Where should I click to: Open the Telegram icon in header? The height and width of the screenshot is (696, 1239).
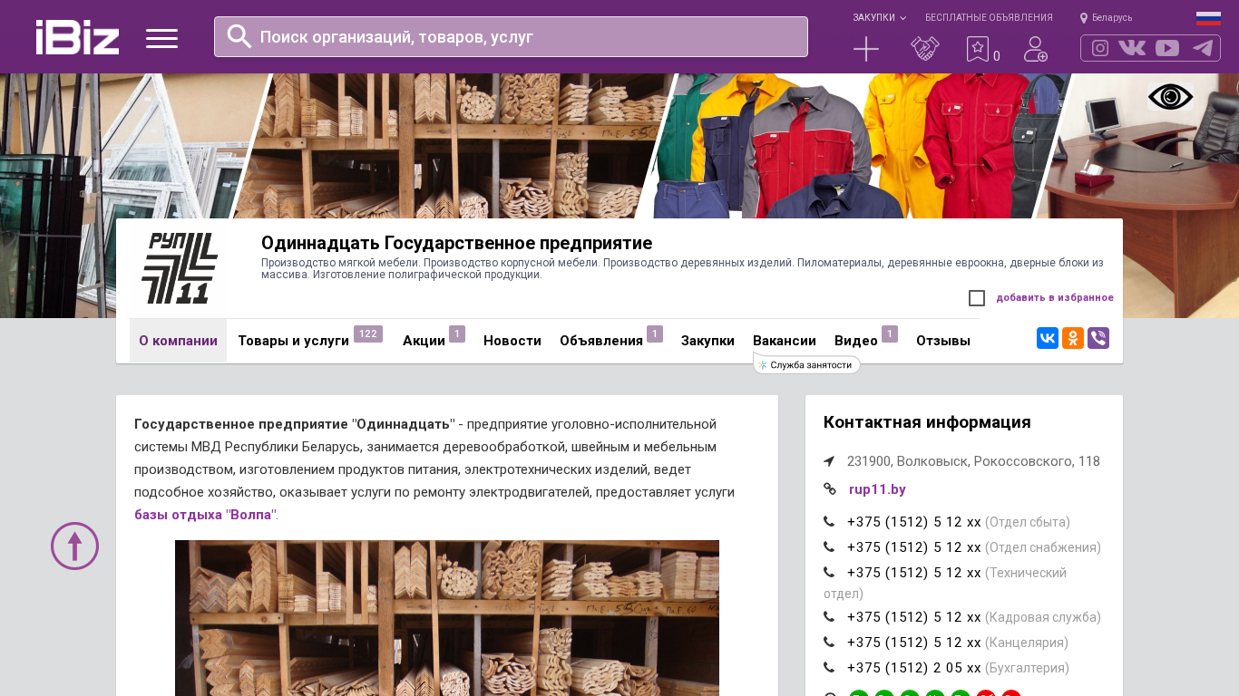point(1203,48)
